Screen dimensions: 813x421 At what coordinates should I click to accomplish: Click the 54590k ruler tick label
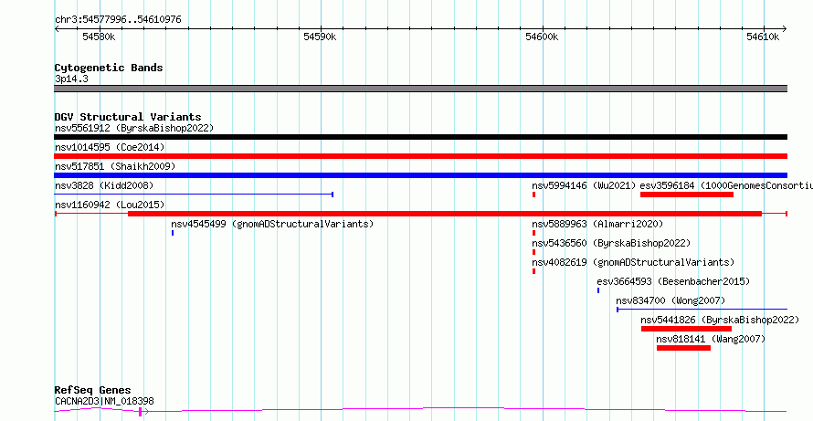(x=321, y=37)
